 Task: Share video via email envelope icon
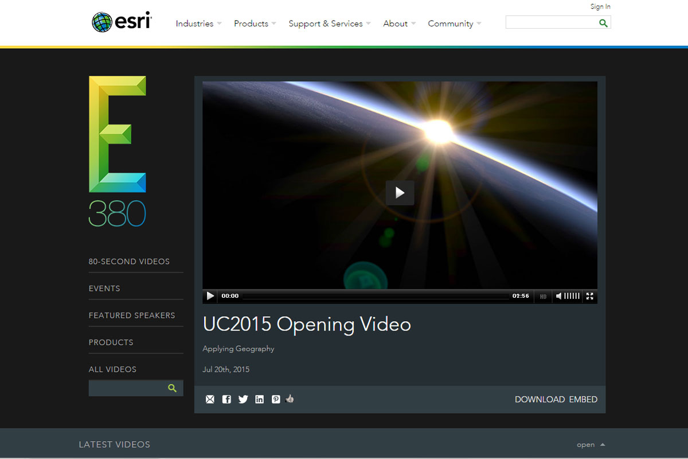click(210, 399)
